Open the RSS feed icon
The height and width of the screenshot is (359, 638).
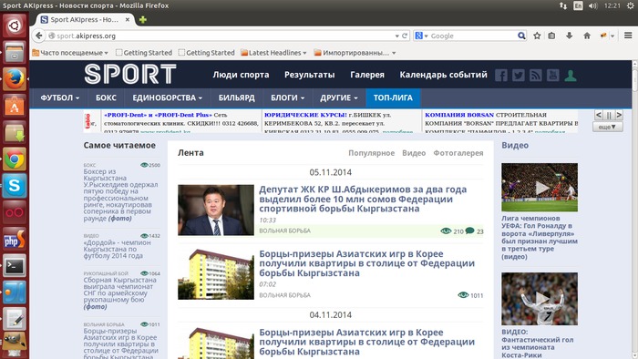tap(536, 76)
